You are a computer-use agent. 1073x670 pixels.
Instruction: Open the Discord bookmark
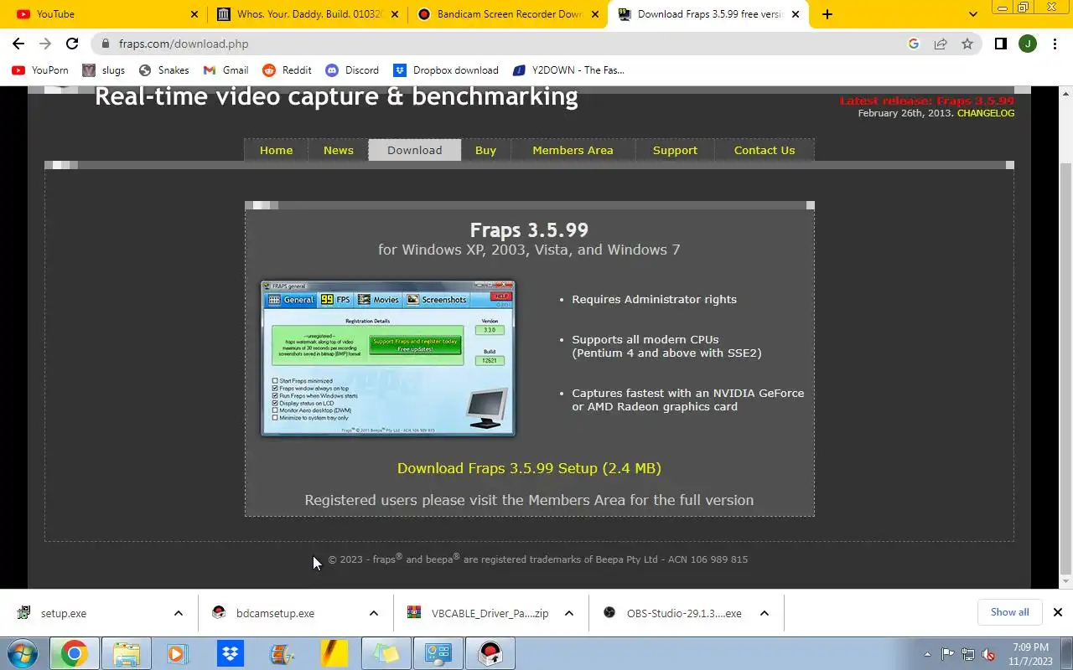[x=352, y=70]
